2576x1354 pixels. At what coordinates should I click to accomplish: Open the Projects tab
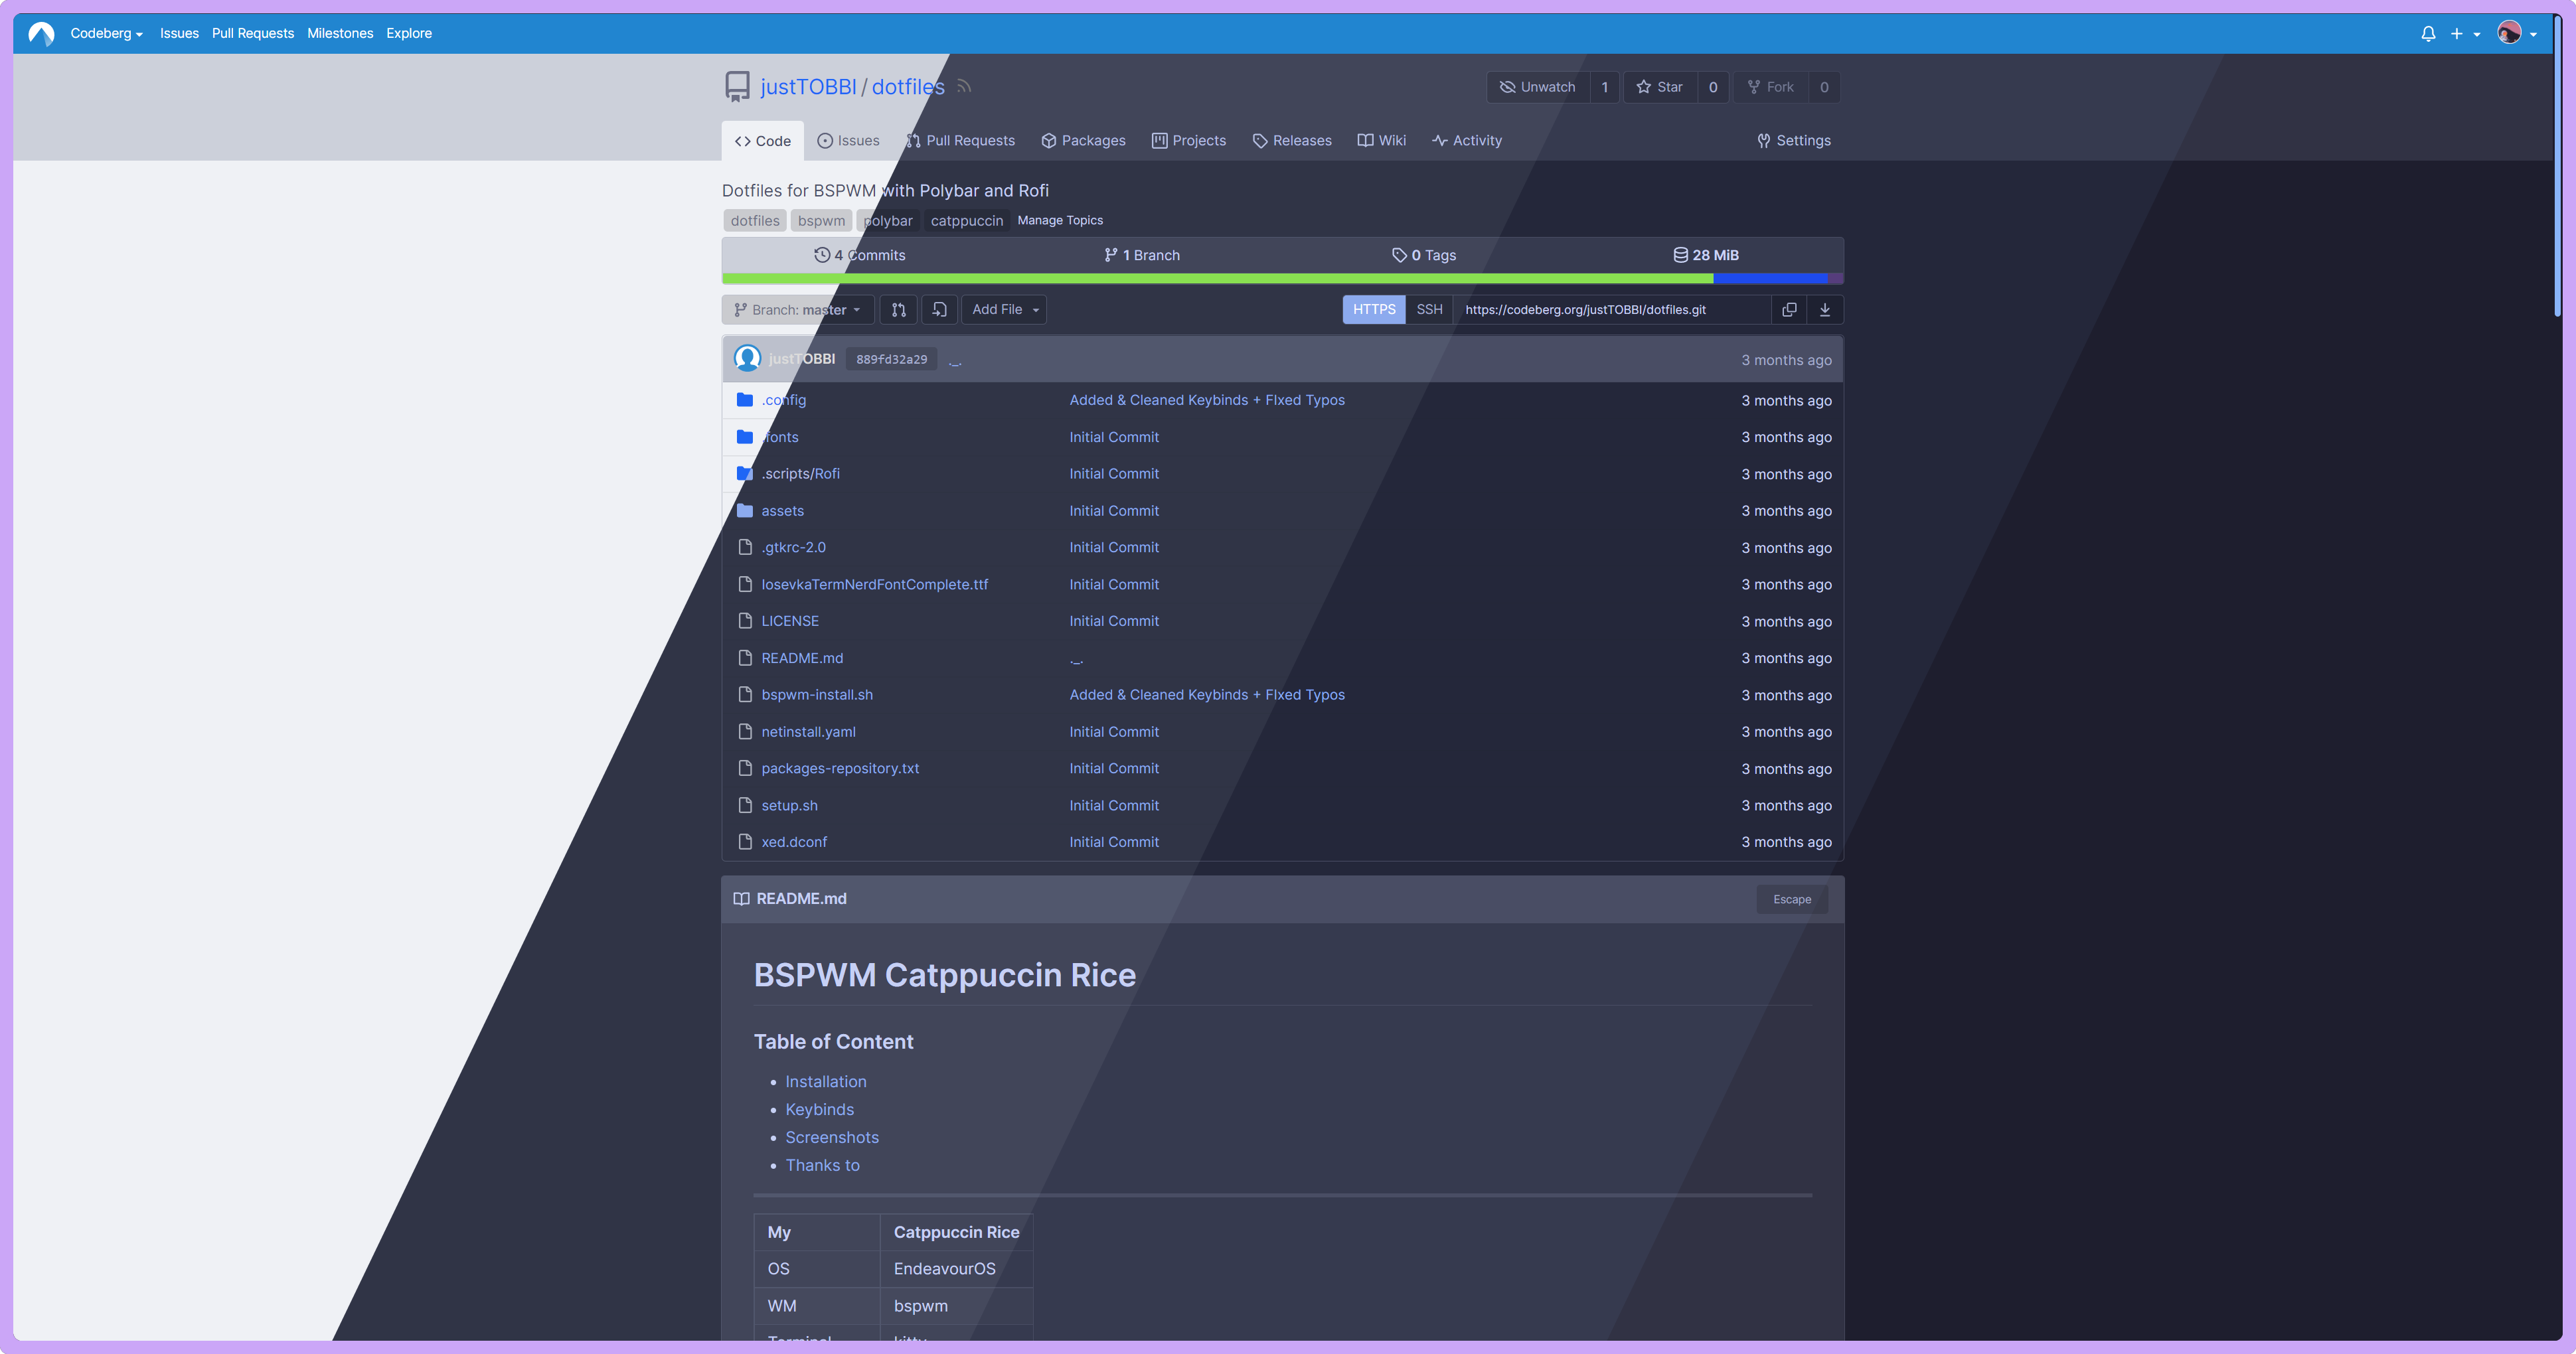(1189, 141)
